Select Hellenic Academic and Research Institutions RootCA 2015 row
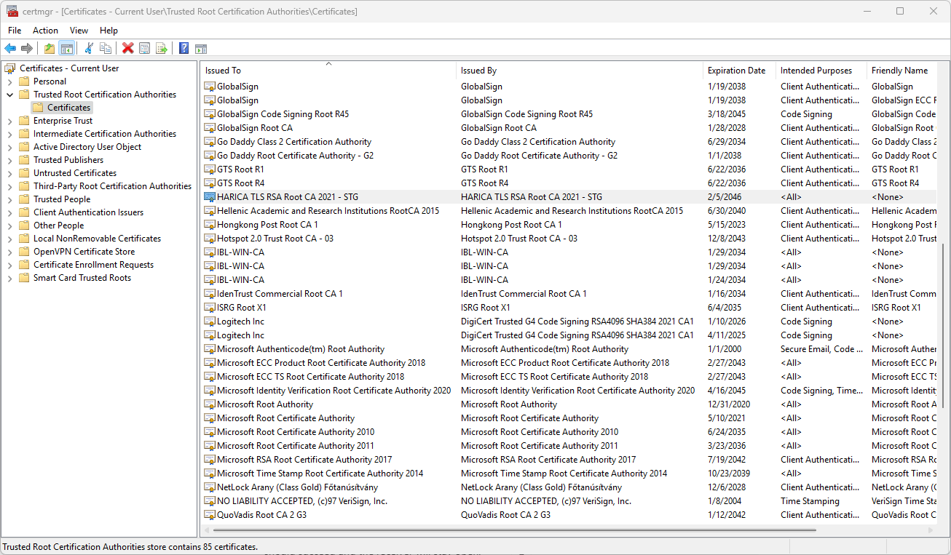The width and height of the screenshot is (951, 555). (x=569, y=211)
